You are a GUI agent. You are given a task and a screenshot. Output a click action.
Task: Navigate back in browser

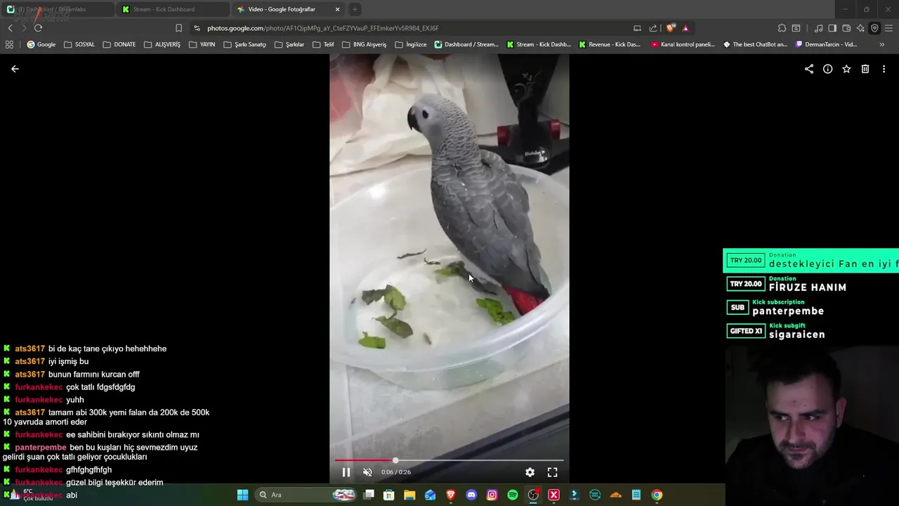point(10,28)
